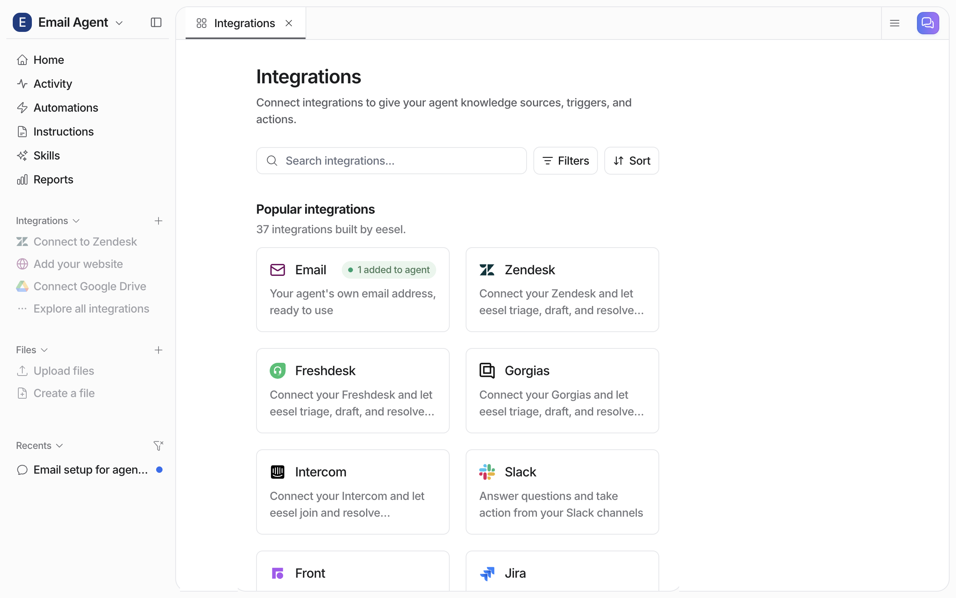Click the plus icon beside Files section

coord(159,350)
